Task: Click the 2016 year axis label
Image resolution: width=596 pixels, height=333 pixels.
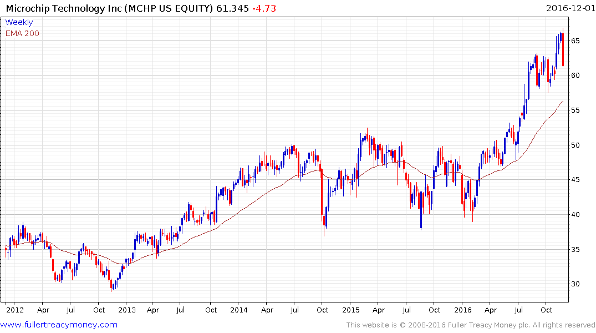Action: tap(462, 310)
